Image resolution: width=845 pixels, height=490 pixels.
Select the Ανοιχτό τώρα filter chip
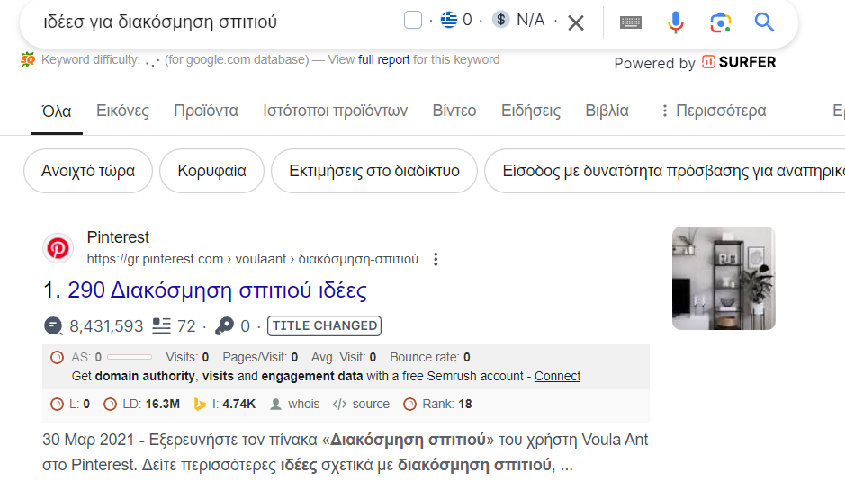(x=88, y=171)
